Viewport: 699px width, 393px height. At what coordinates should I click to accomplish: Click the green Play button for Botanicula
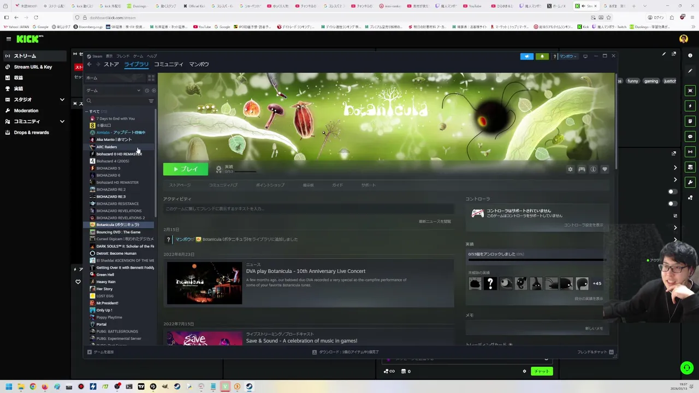pos(185,169)
